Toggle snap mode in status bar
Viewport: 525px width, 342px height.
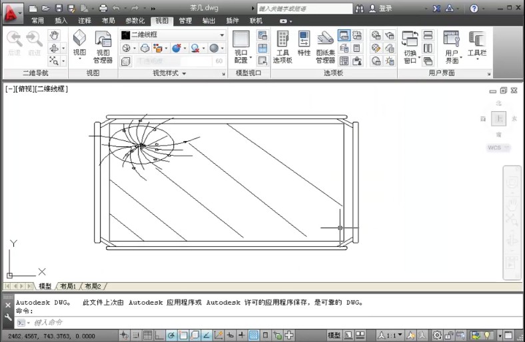(x=136, y=335)
